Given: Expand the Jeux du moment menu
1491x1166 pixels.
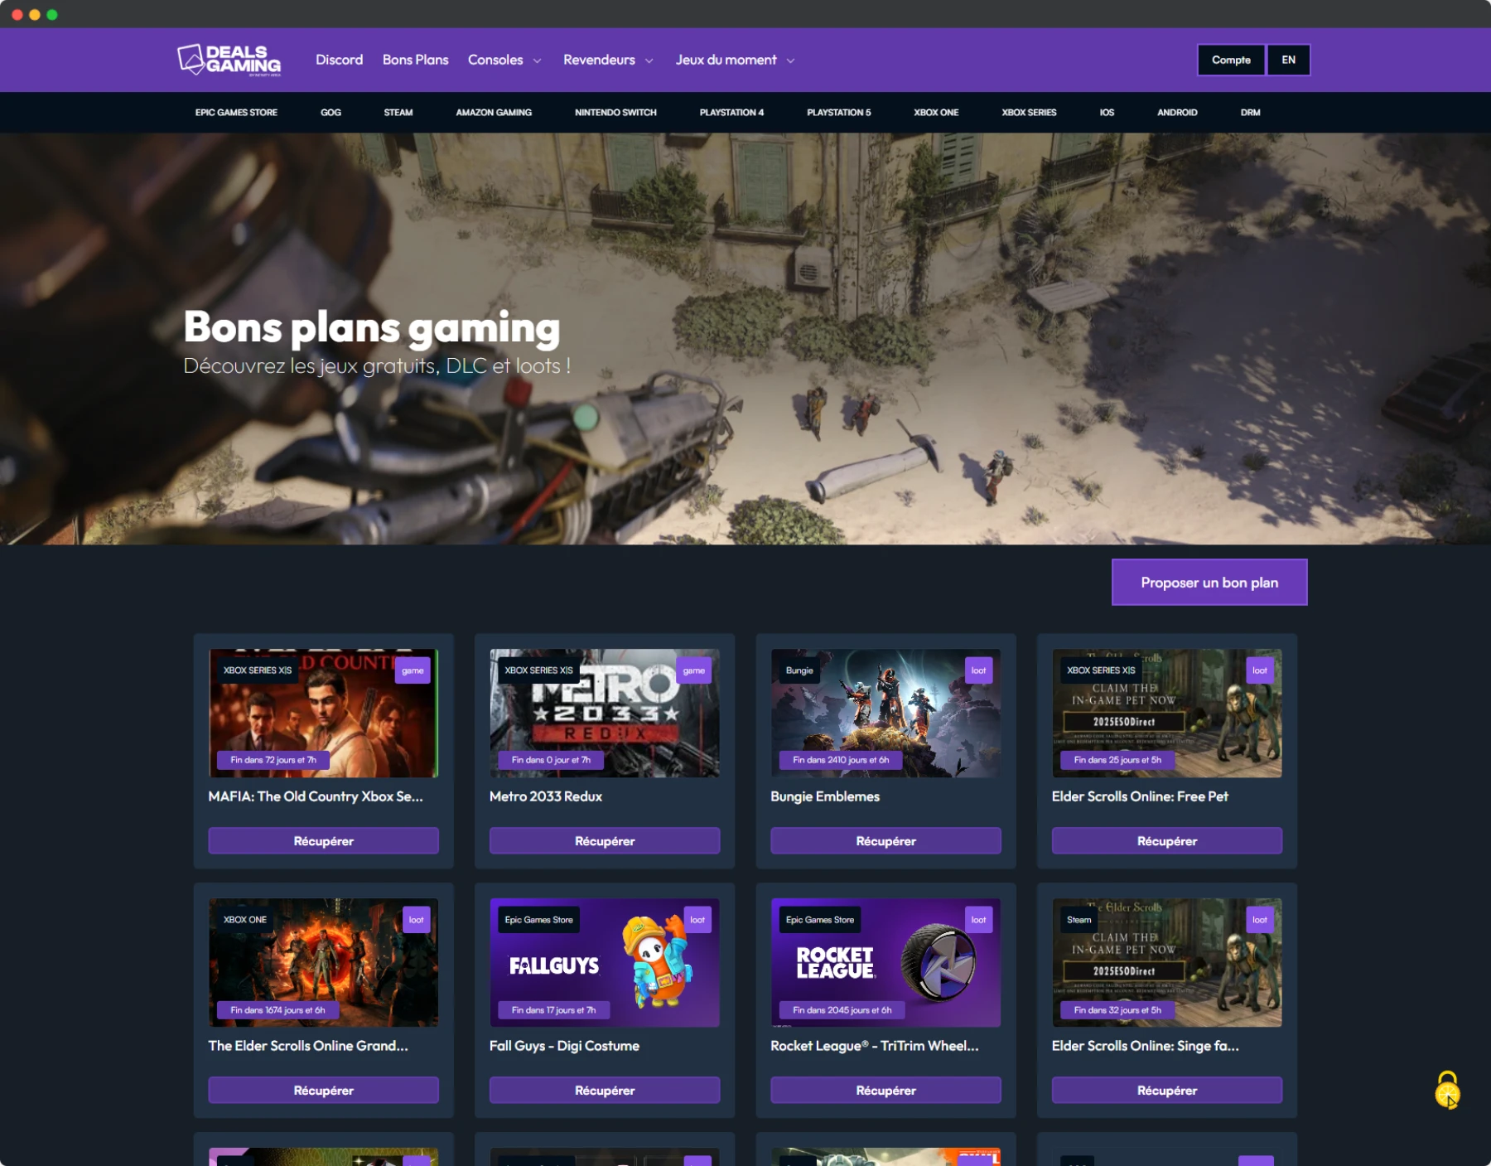Looking at the screenshot, I should tap(734, 60).
